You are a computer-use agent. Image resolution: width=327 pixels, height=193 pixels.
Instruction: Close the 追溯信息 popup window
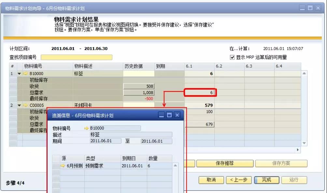(x=177, y=115)
